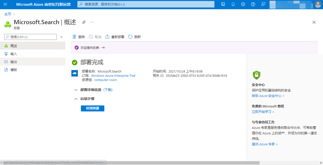Click the Microsoft Azure portal title
This screenshot has height=165, width=323.
[43, 4]
